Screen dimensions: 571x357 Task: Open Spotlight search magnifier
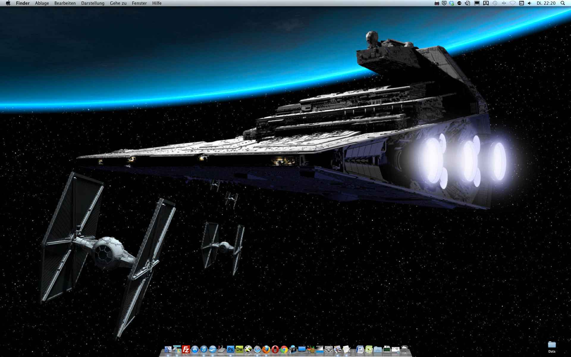[x=563, y=3]
